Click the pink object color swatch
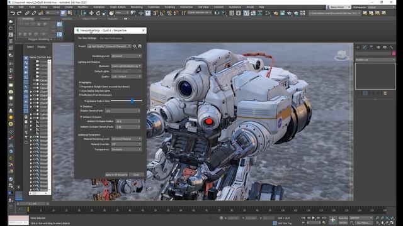 click(394, 53)
